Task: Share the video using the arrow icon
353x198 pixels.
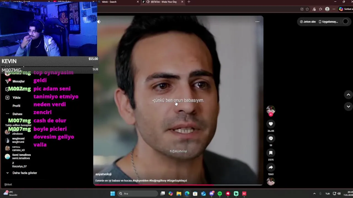Action: click(271, 167)
